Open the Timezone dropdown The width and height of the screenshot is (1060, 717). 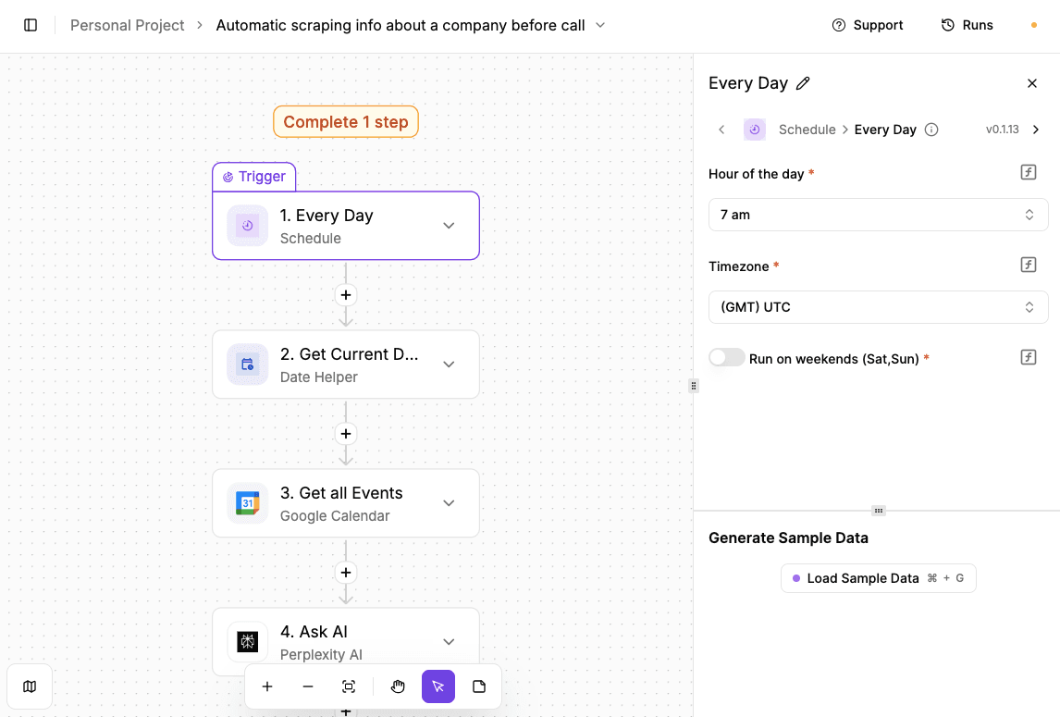tap(877, 306)
